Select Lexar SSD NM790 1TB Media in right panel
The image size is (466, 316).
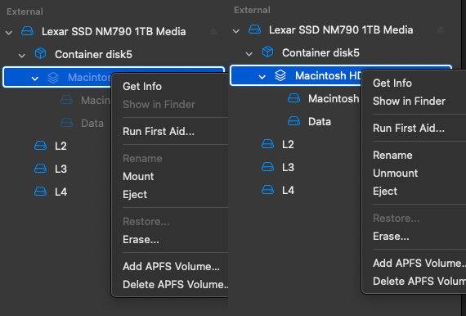(341, 29)
